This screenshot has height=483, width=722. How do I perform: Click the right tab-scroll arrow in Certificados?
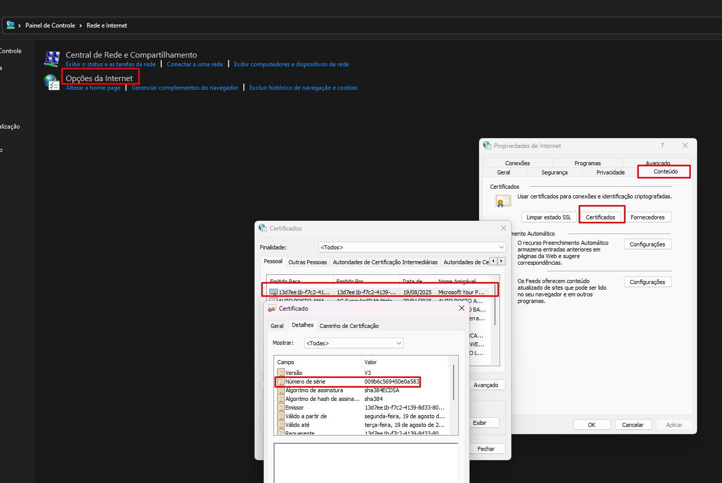coord(502,261)
